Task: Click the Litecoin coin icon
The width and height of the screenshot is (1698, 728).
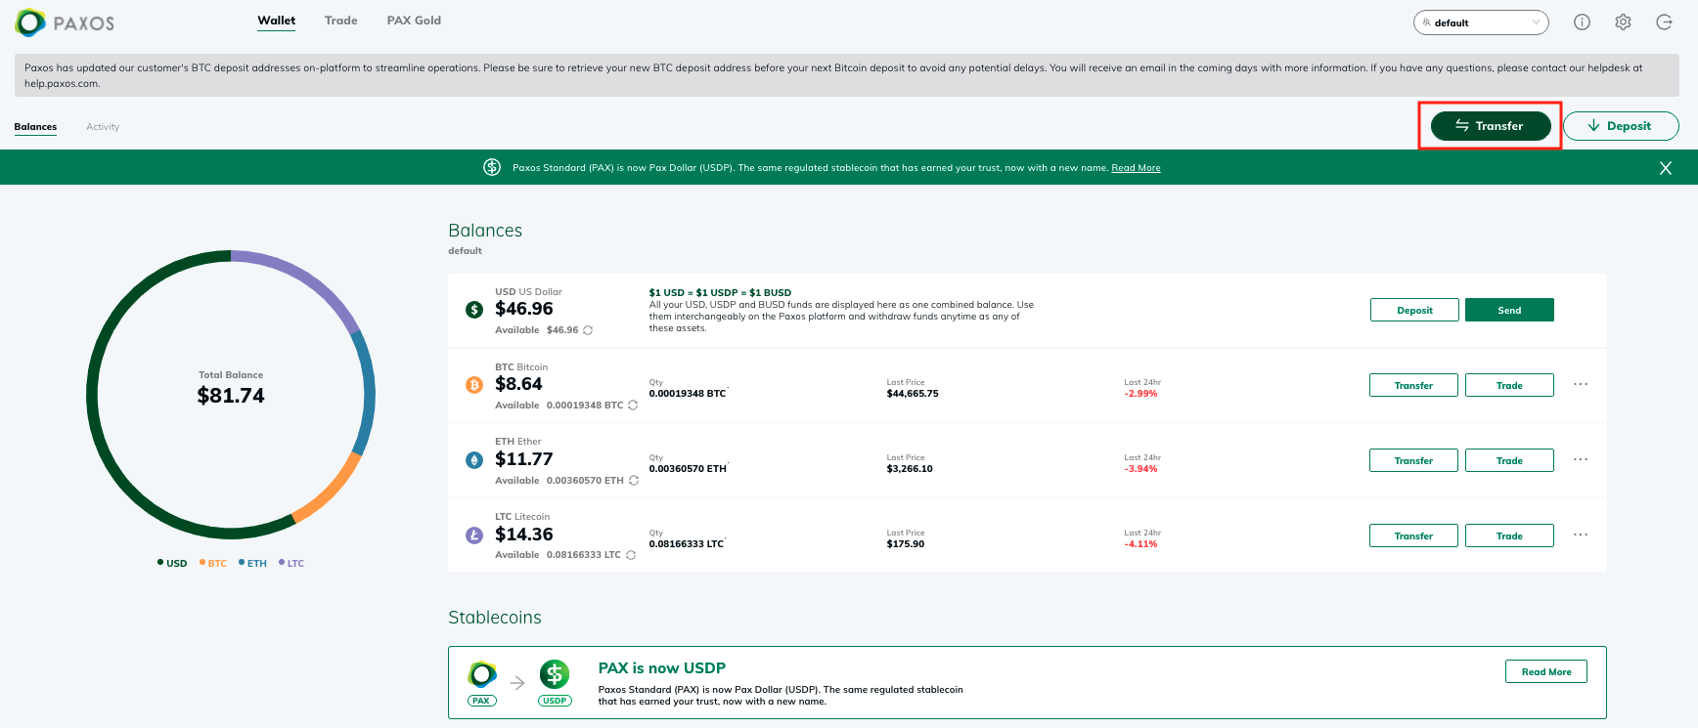Action: coord(474,535)
